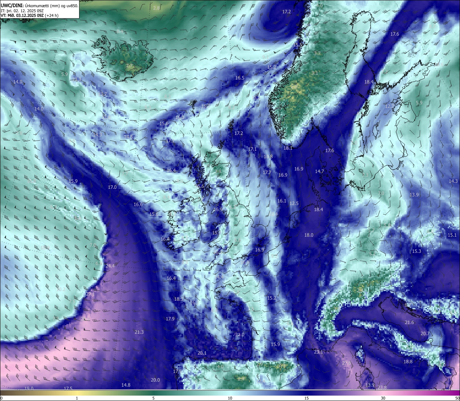The height and width of the screenshot is (401, 460).
Task: Click the 20.0 value on the map
Action: [155, 380]
